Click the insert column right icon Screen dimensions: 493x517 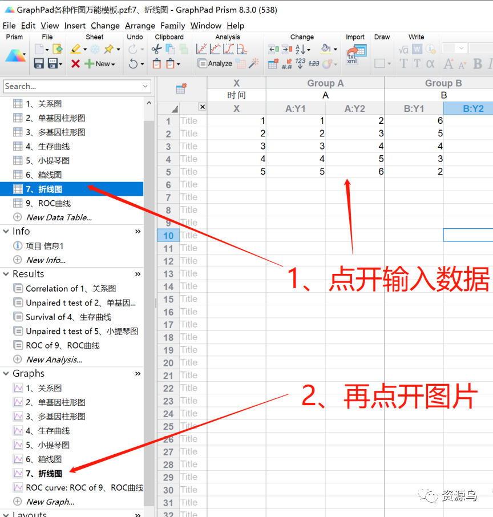[x=287, y=50]
